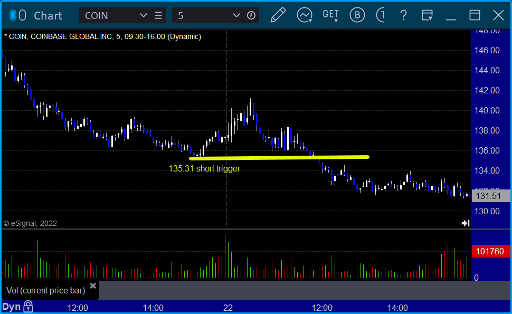This screenshot has width=512, height=314.
Task: Select the pencil drawing tools icon
Action: click(x=278, y=15)
